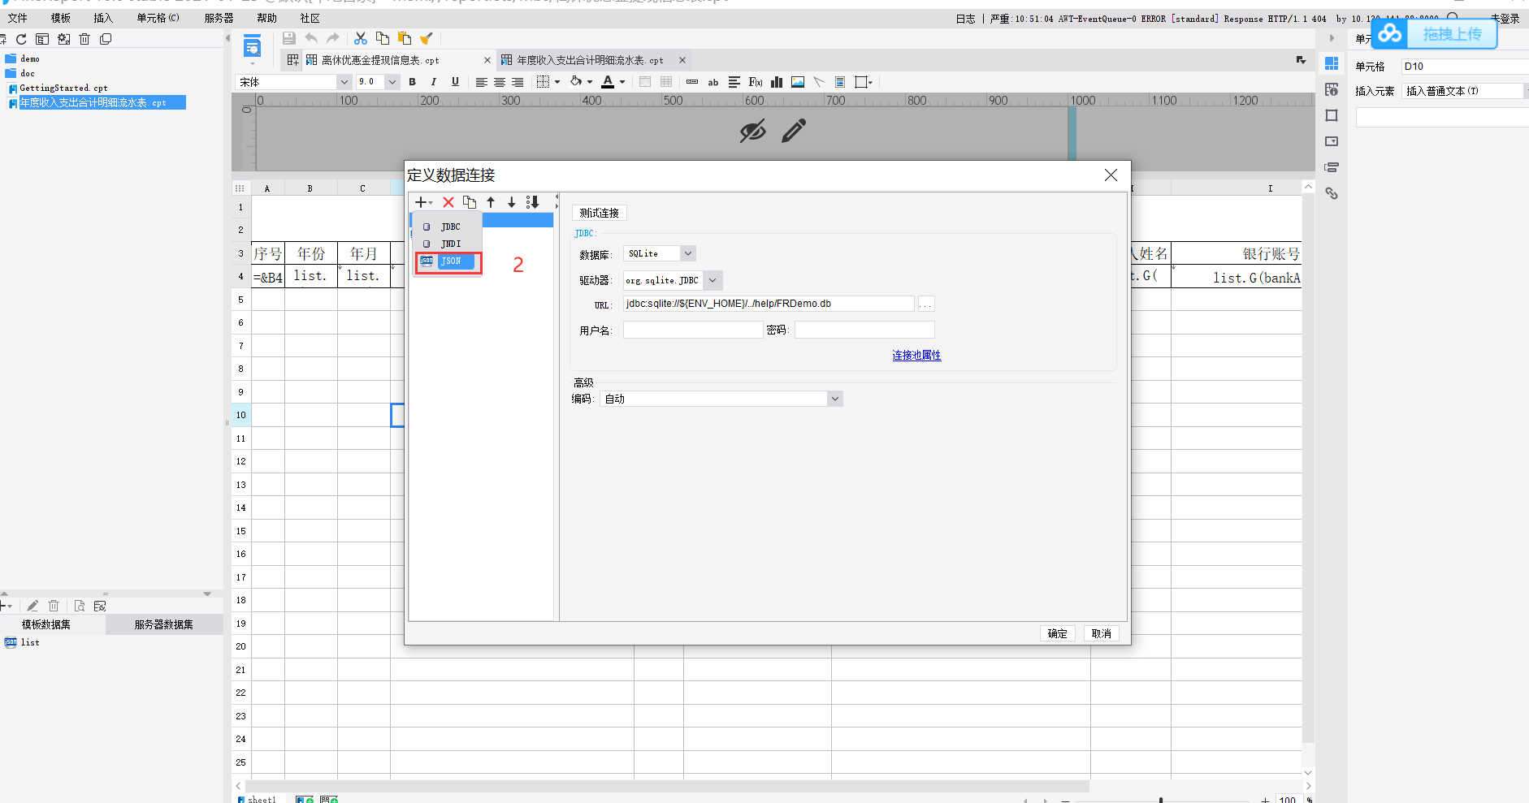1529x803 pixels.
Task: Align cell text right
Action: (x=518, y=82)
